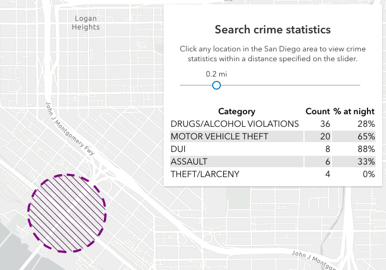This screenshot has height=270, width=386.
Task: Click the count 36 cell
Action: tap(325, 124)
